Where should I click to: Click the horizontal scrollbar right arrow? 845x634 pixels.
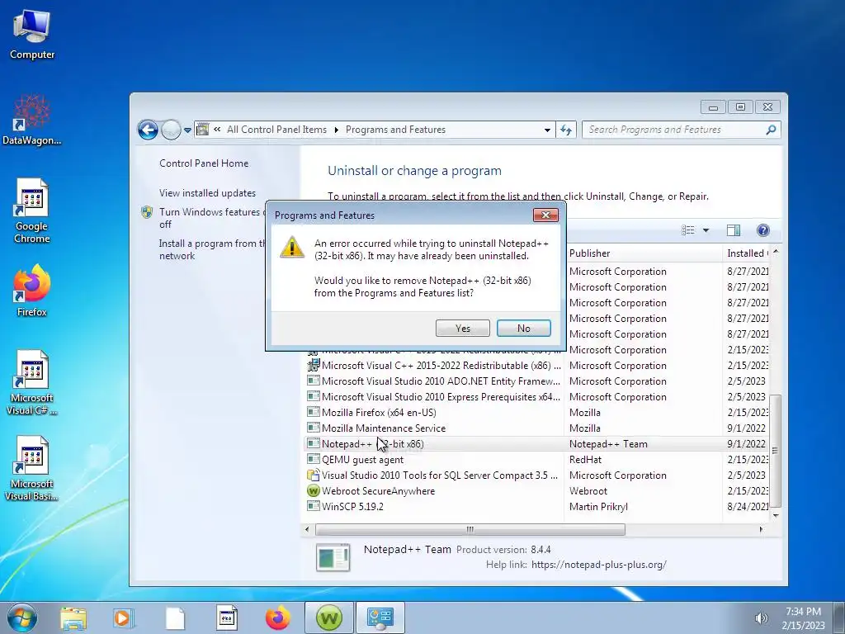click(x=761, y=529)
